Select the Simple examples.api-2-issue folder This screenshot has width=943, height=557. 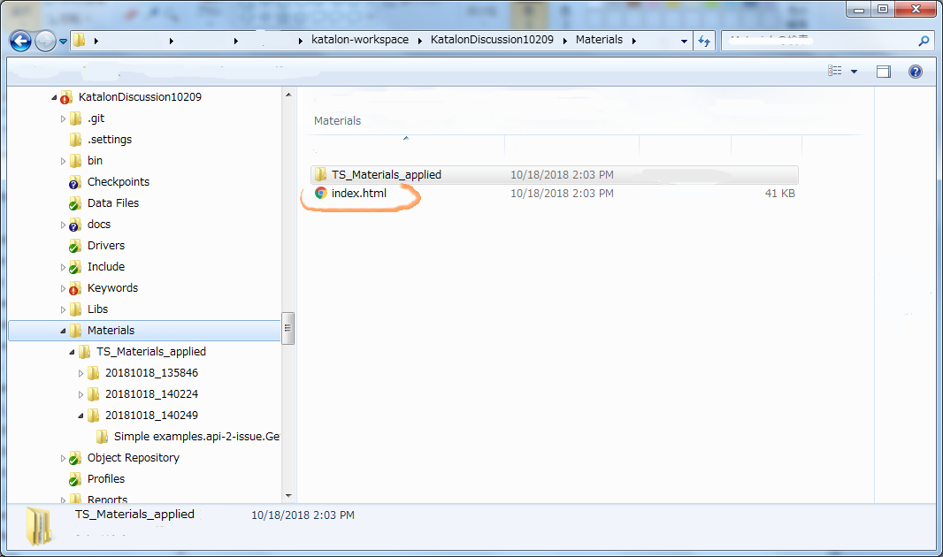click(196, 436)
